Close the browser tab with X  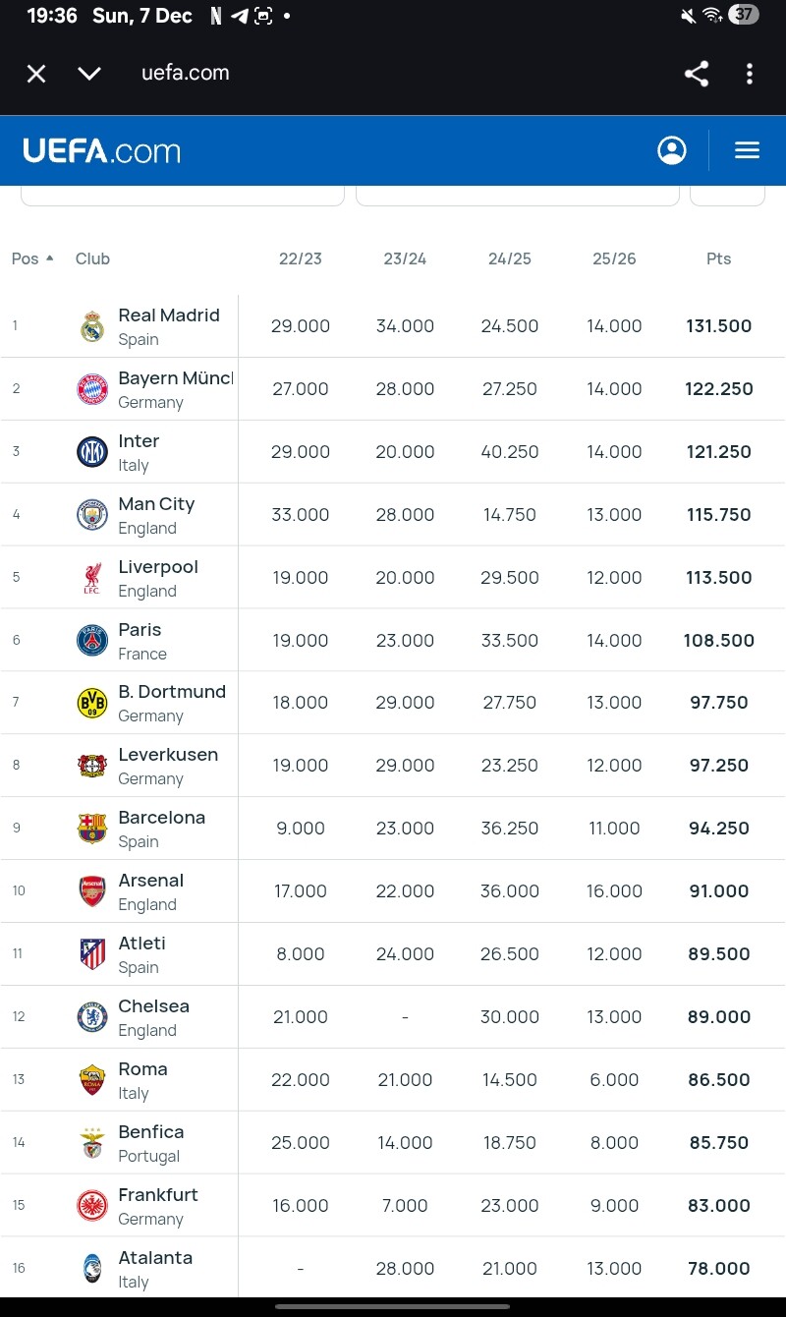point(36,74)
